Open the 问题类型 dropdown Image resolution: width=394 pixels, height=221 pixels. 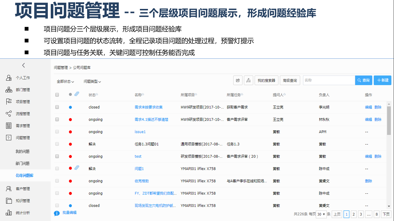point(92,81)
